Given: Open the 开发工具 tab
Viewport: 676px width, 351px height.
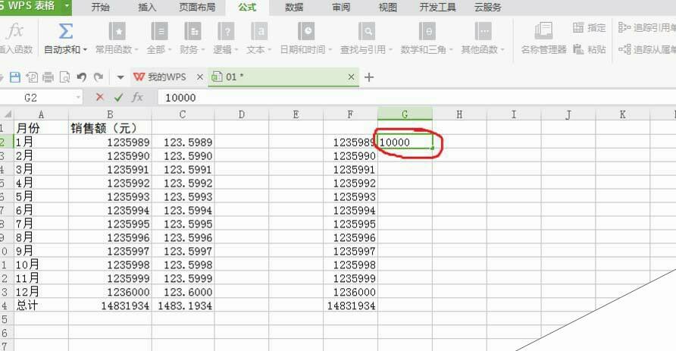Looking at the screenshot, I should (x=437, y=8).
